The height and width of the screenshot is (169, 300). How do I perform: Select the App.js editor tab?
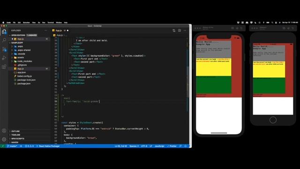[x=60, y=31]
